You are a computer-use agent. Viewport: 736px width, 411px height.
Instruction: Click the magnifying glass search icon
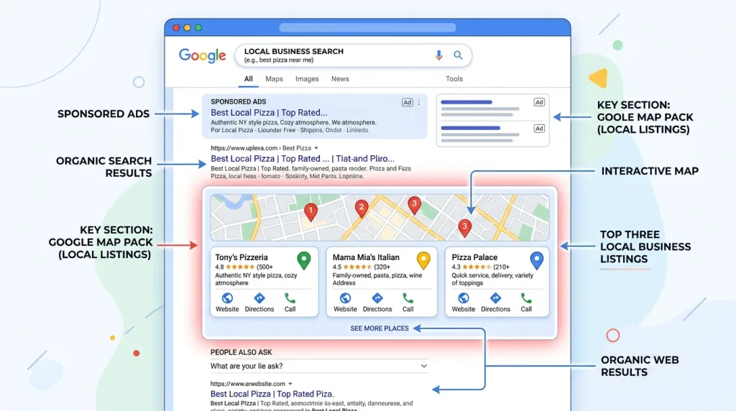(458, 55)
